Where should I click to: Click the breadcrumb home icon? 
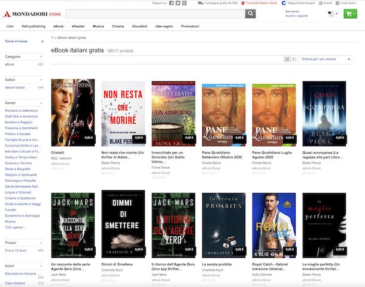(53, 38)
